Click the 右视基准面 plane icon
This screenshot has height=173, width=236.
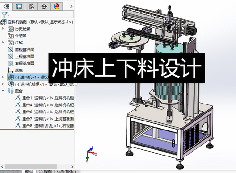pyautogui.click(x=11, y=63)
